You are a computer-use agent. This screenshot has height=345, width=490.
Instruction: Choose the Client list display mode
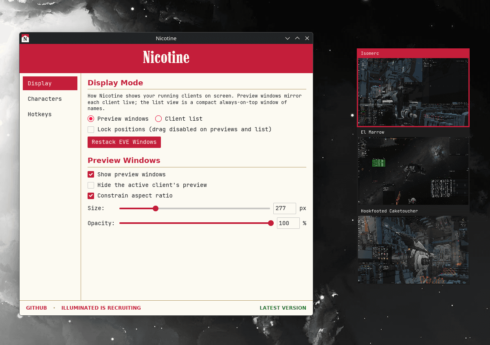tap(158, 119)
